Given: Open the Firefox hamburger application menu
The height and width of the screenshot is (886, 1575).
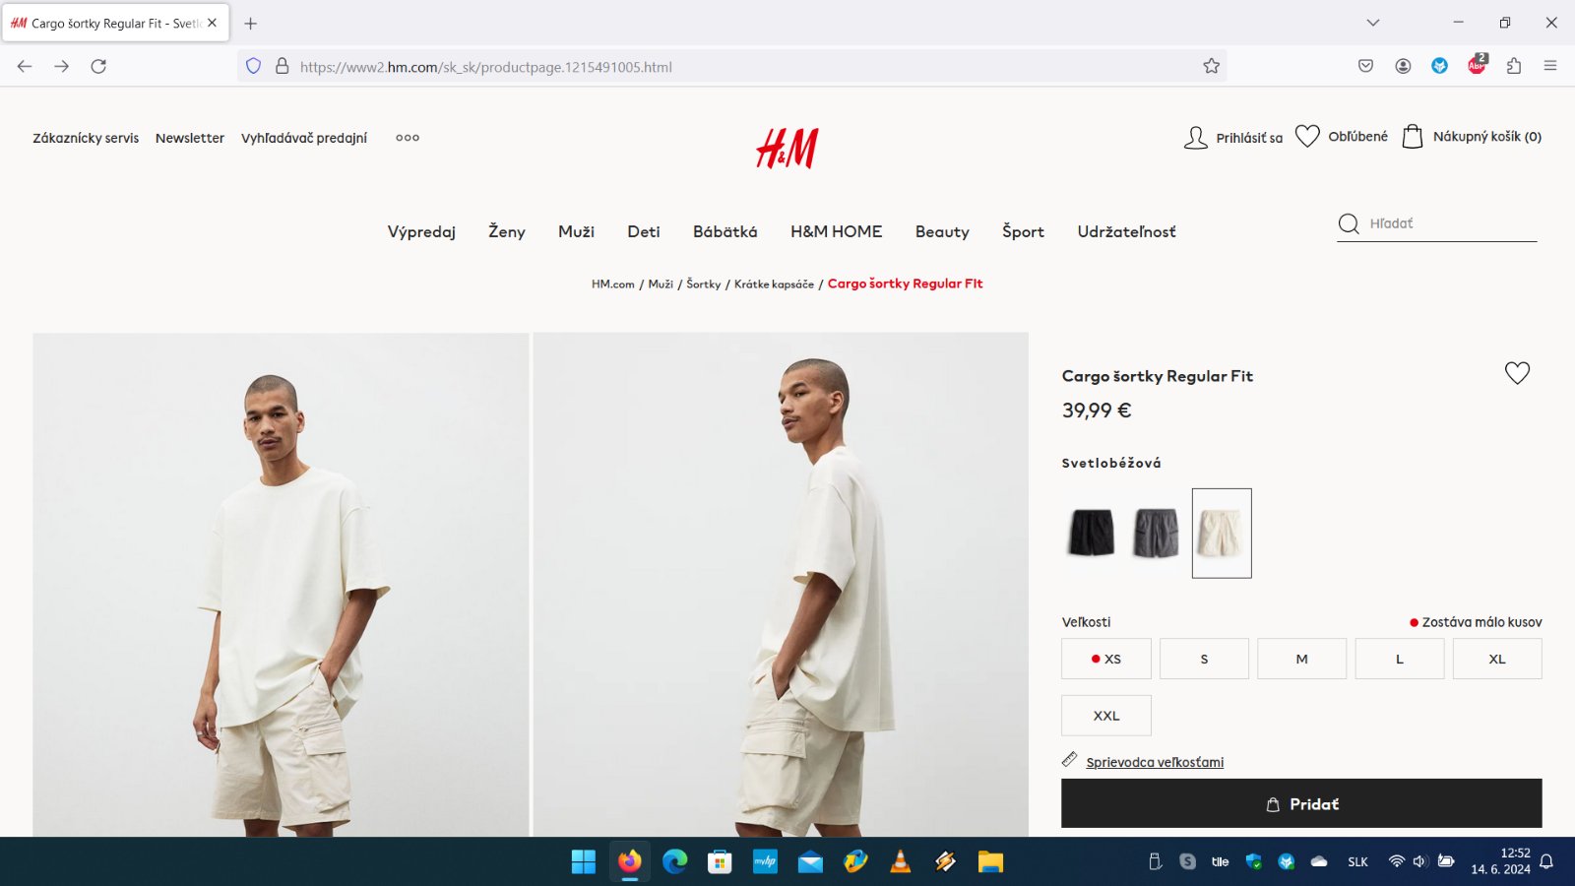Looking at the screenshot, I should (x=1550, y=66).
